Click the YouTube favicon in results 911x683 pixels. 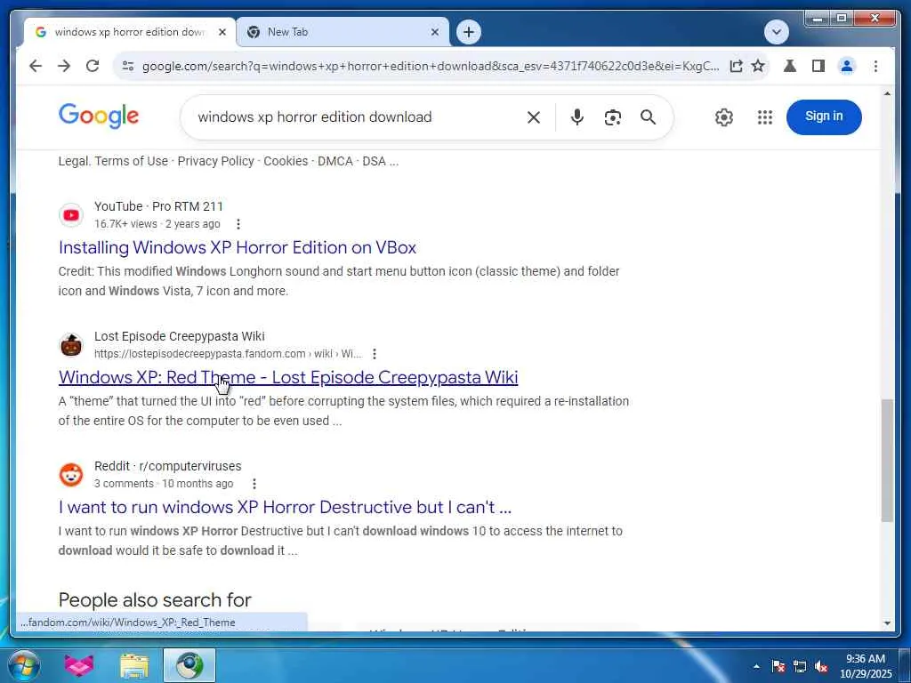(71, 215)
